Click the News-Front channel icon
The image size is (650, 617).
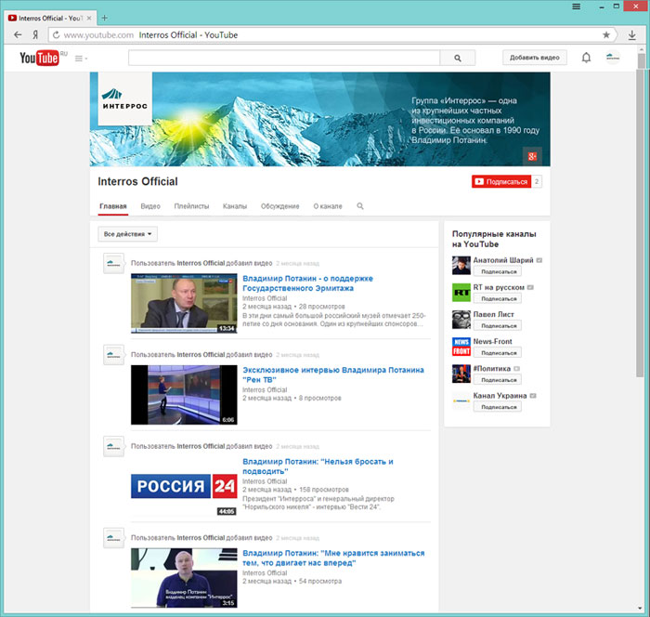(x=461, y=347)
